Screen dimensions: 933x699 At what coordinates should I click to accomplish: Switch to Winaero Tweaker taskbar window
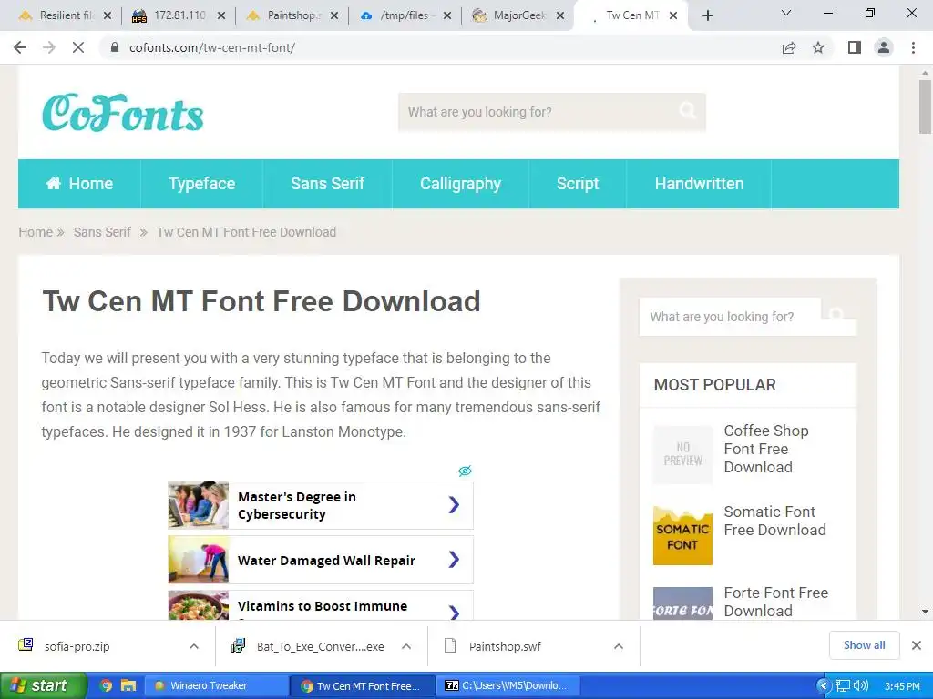click(217, 686)
